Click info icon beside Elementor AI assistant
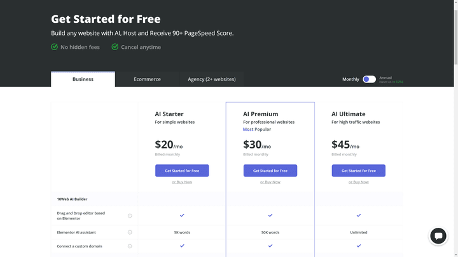 point(130,232)
